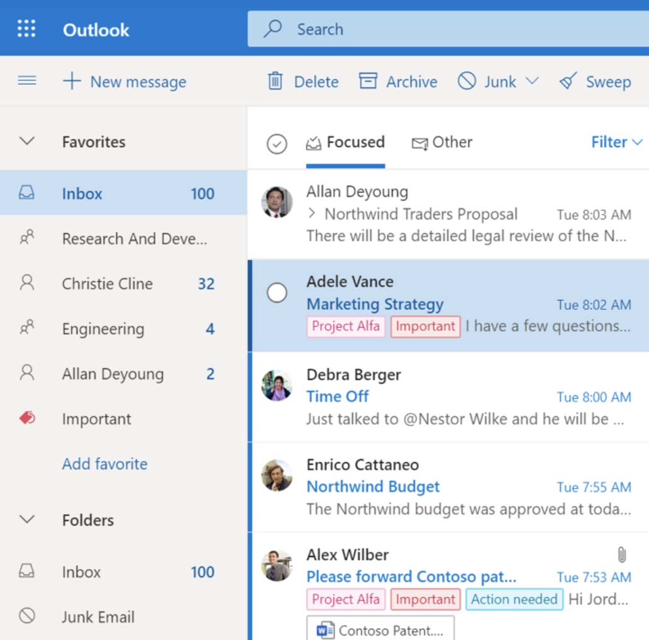Open the Time Off email subject
This screenshot has height=640, width=649.
[x=337, y=396]
